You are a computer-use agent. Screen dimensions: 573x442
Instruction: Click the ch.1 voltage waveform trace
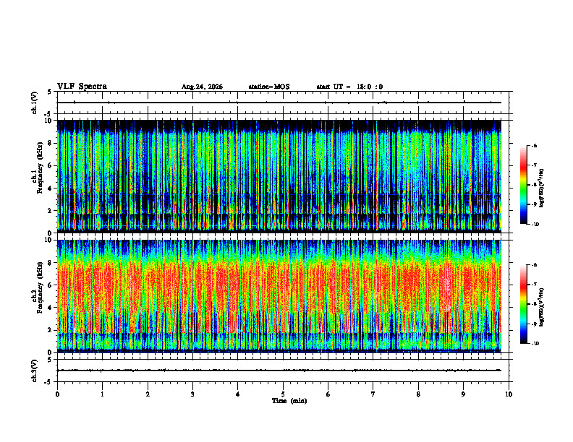(279, 103)
